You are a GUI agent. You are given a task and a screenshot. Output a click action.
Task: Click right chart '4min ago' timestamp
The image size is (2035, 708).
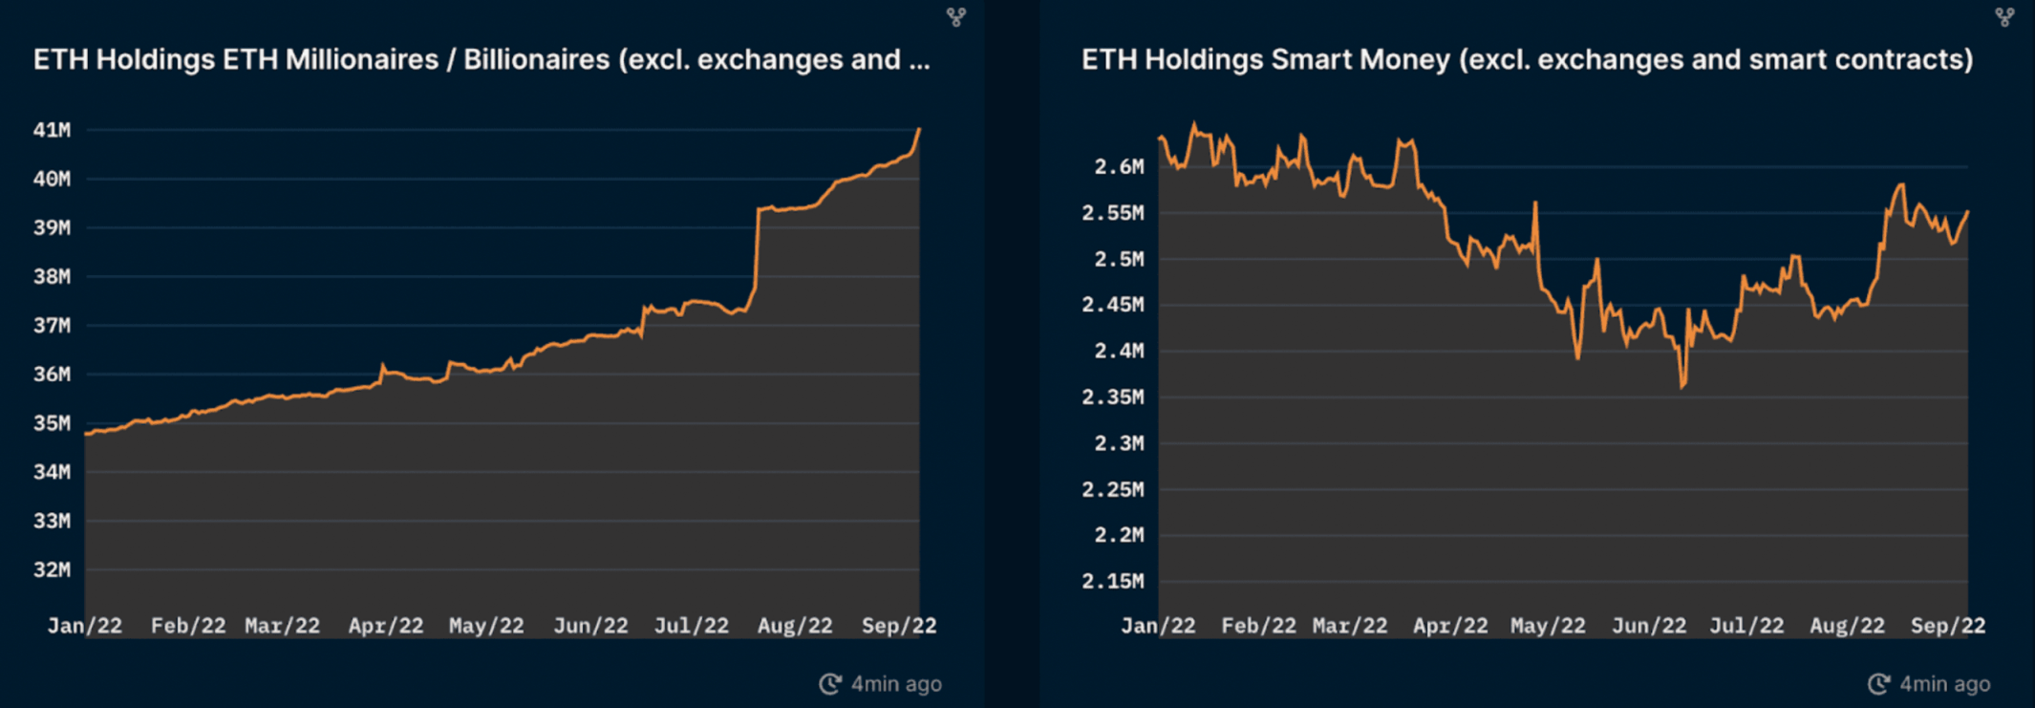coord(1944,684)
